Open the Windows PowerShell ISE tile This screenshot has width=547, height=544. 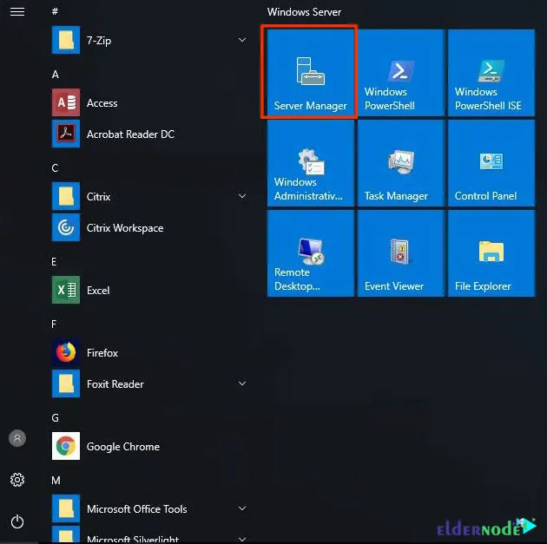point(491,73)
